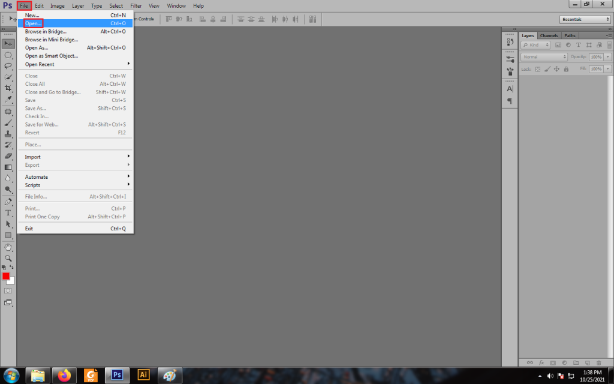Expand the Open Recent submenu
This screenshot has height=384, width=614.
(76, 64)
